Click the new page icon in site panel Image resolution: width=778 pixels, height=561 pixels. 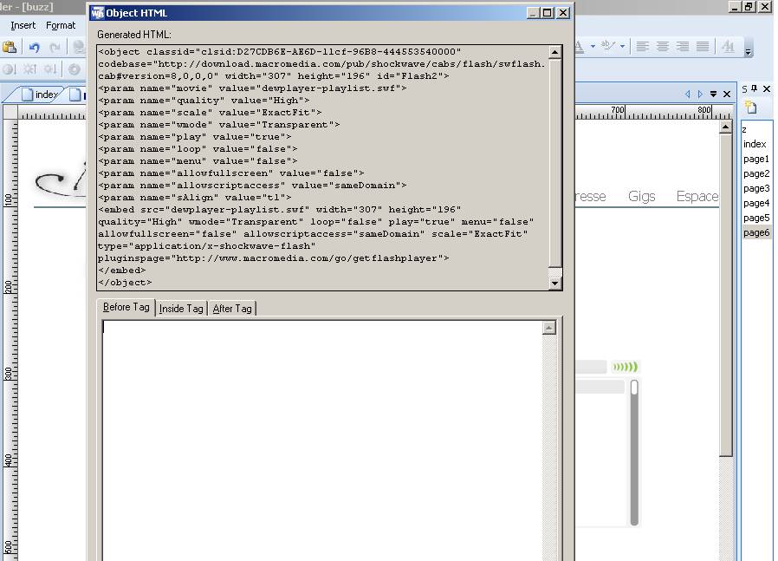tap(749, 108)
